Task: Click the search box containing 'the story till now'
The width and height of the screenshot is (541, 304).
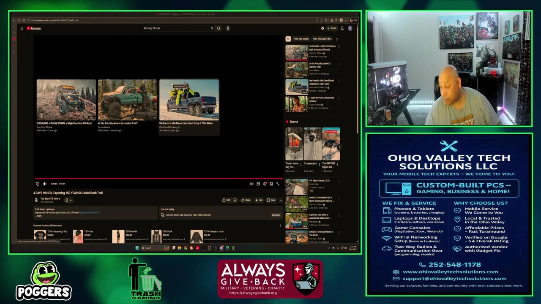Action: [177, 28]
